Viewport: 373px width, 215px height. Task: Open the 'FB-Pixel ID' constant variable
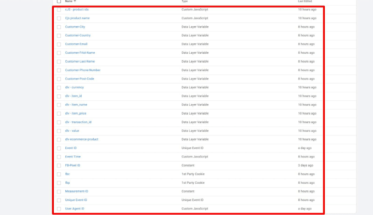tap(72, 165)
